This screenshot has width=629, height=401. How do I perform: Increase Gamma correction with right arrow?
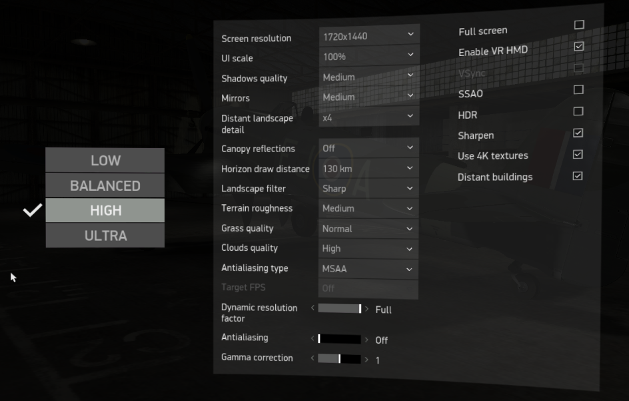366,359
